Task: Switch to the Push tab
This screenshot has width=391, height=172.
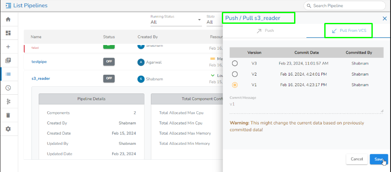Action: click(x=265, y=31)
